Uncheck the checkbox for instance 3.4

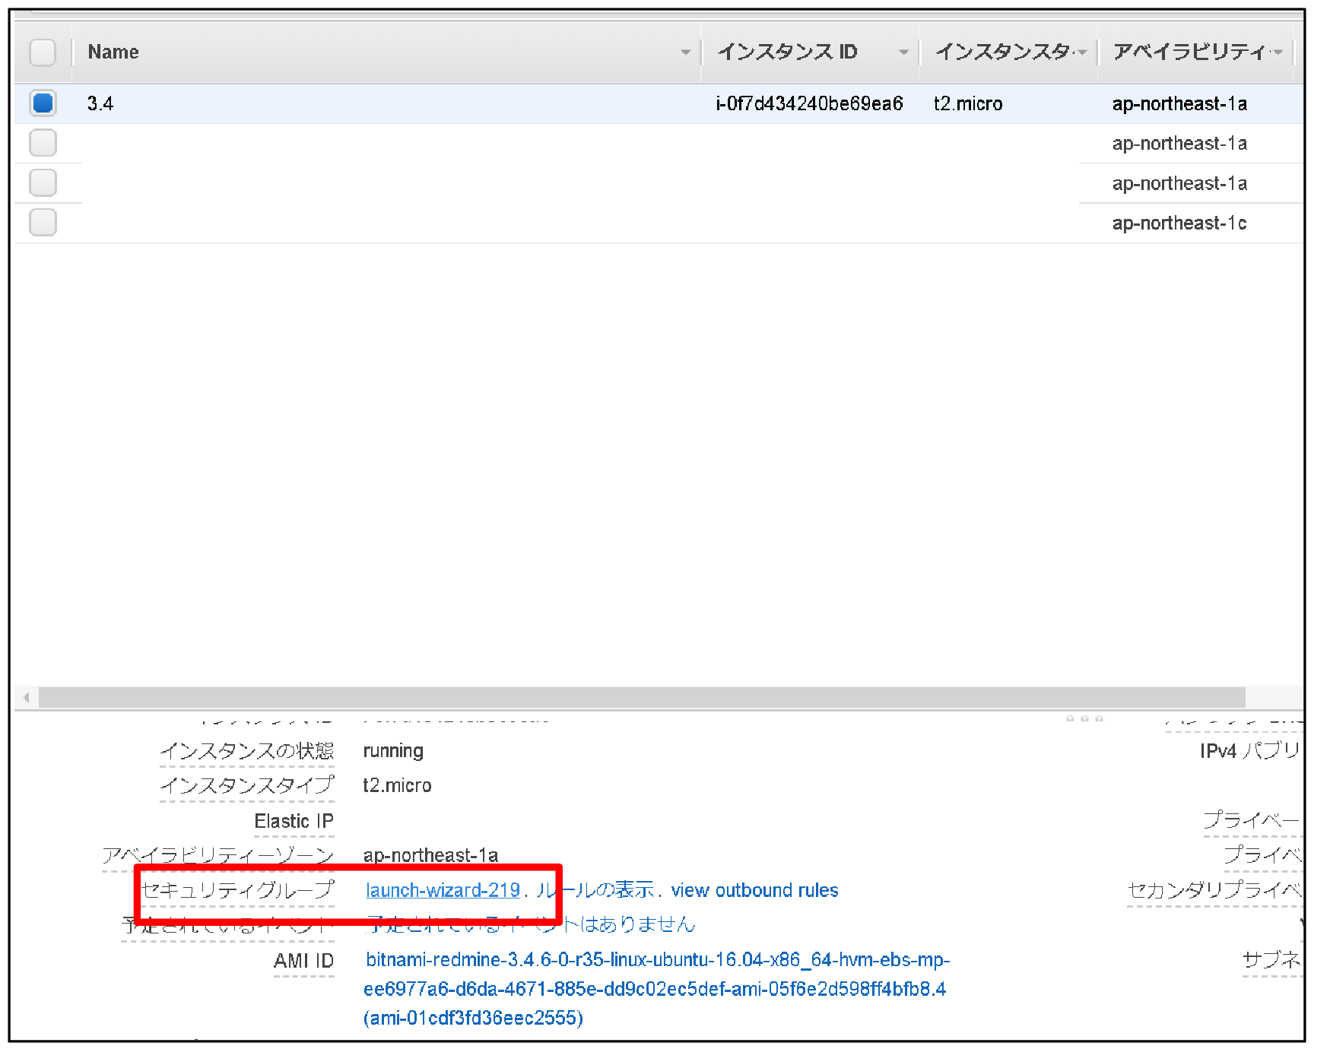pos(42,103)
